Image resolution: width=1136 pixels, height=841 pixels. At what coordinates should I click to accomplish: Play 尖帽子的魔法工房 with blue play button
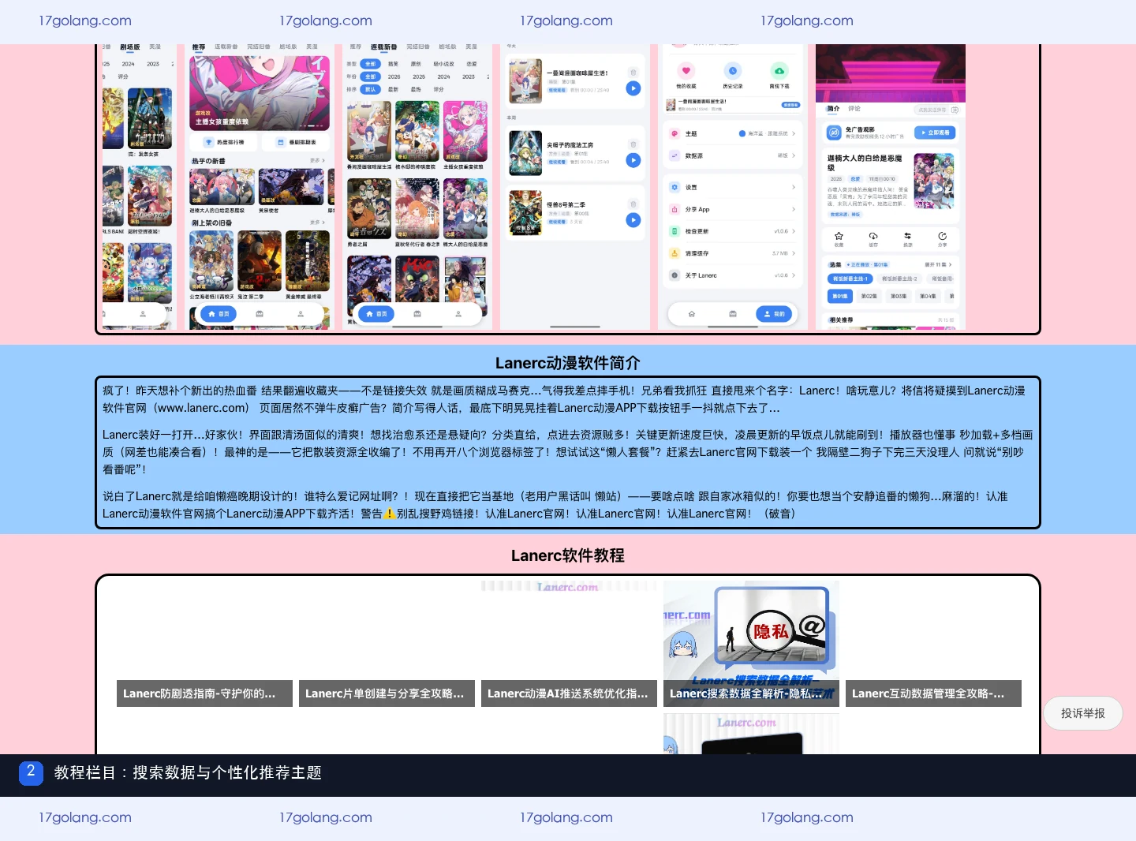pyautogui.click(x=633, y=160)
